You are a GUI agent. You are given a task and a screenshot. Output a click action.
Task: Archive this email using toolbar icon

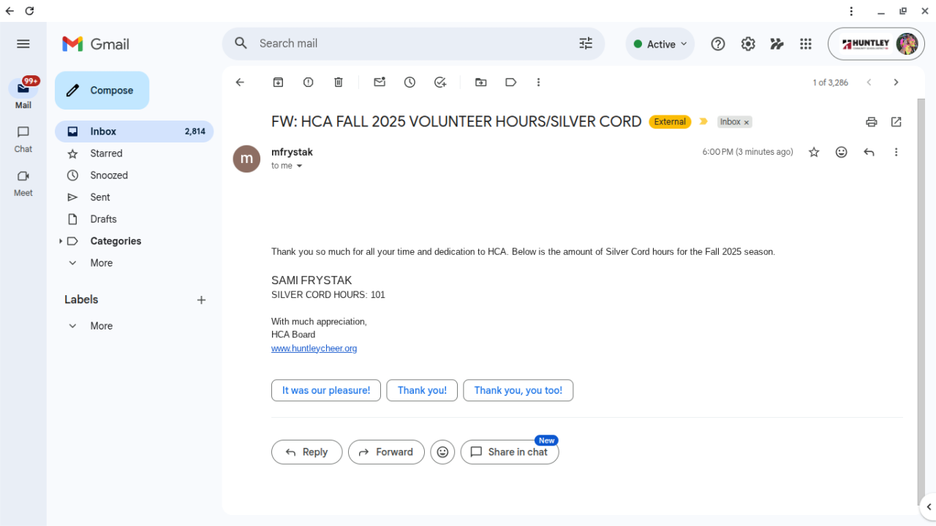tap(278, 83)
